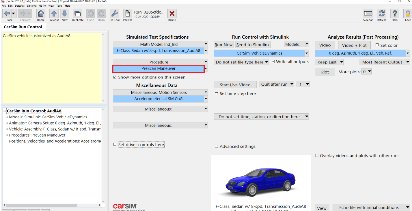Disable Write all outputs checkbox
This screenshot has height=211, width=412.
click(x=273, y=62)
